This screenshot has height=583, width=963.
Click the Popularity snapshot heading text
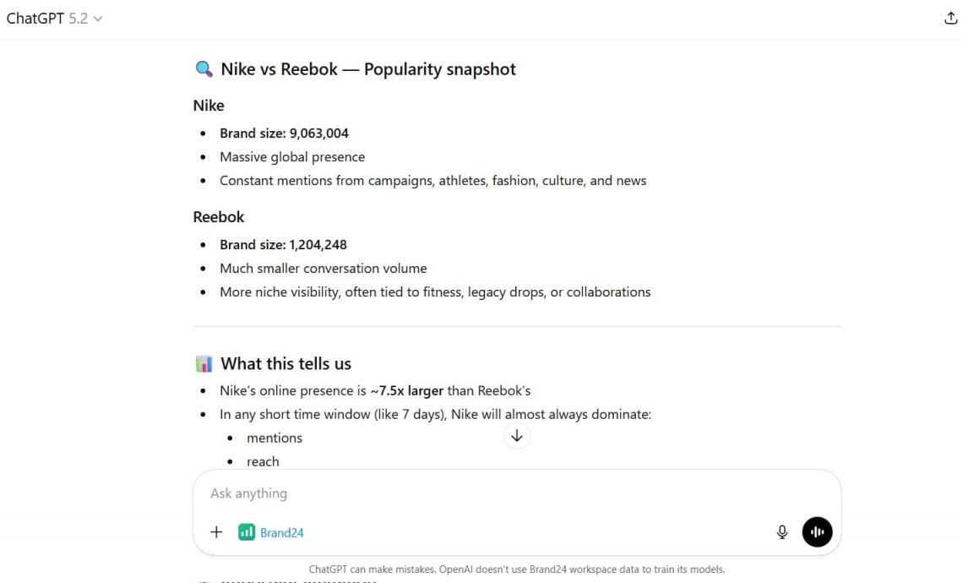tap(439, 69)
